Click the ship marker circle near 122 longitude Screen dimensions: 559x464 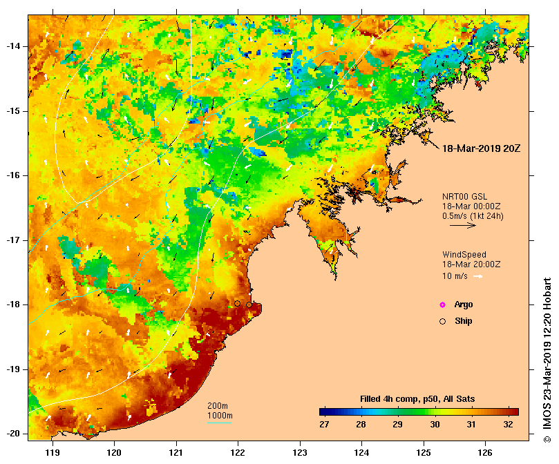tap(238, 304)
